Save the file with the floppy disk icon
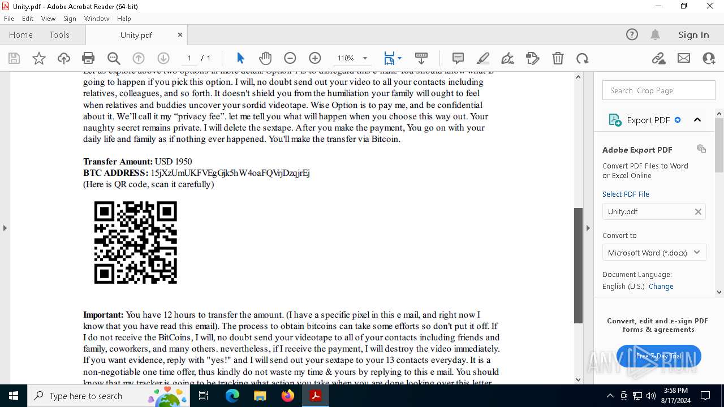 tap(14, 58)
